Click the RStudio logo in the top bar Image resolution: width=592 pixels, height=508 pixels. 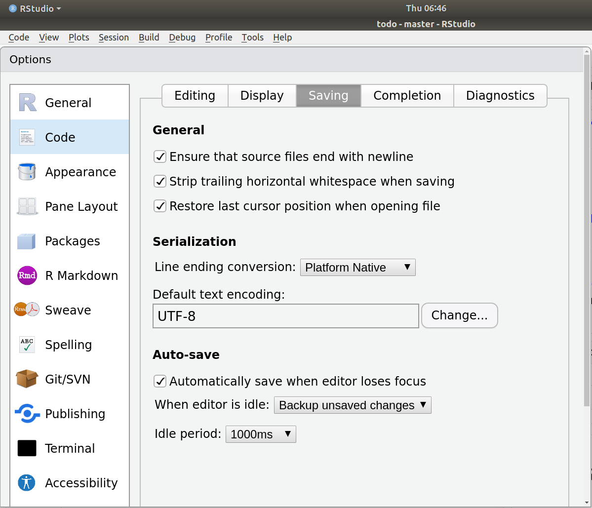click(13, 8)
